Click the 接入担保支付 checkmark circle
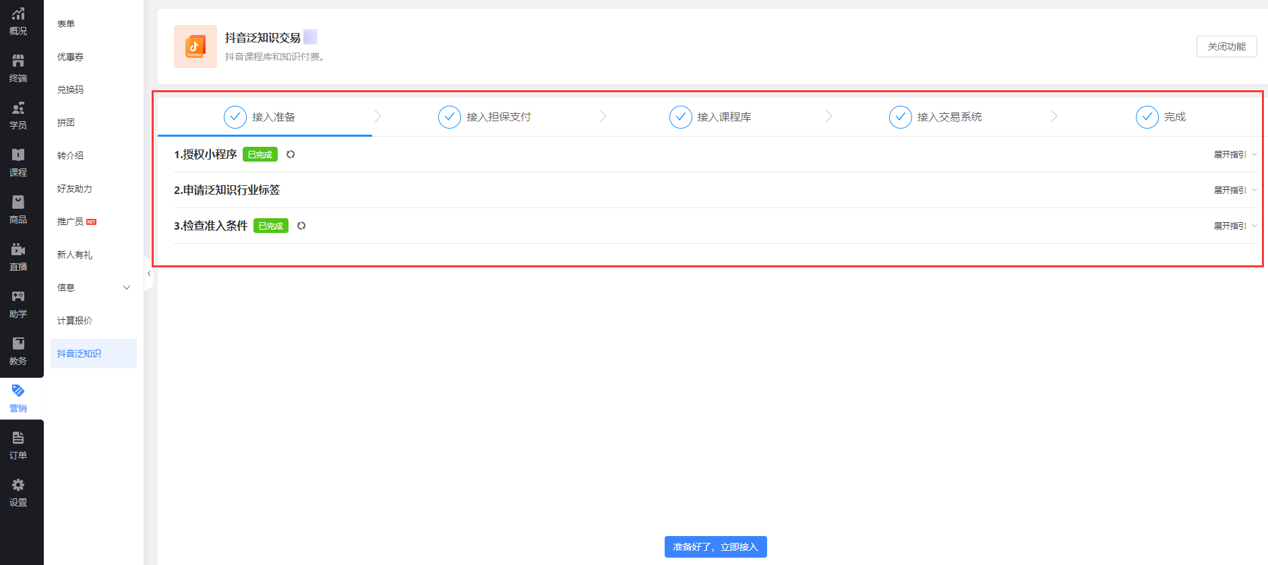Screen dimensions: 1268x565 coord(450,117)
